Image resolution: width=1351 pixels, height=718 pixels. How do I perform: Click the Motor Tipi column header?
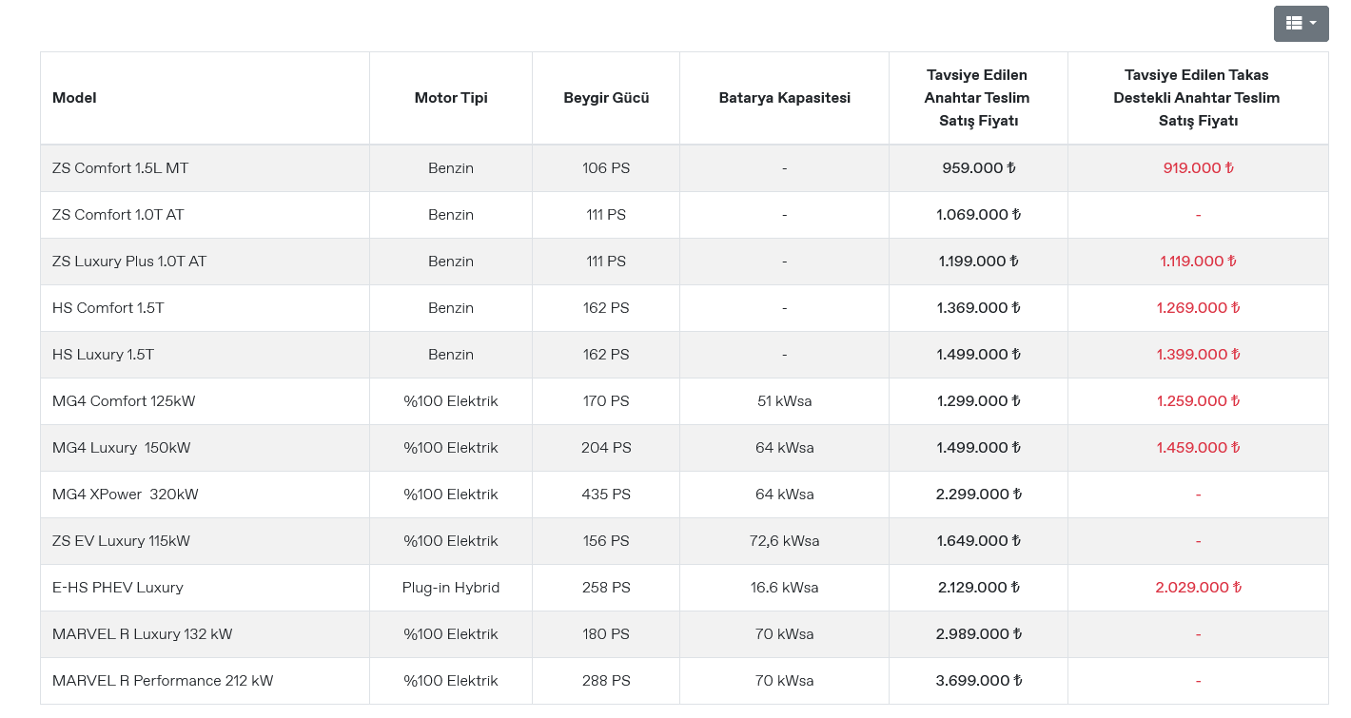point(451,98)
